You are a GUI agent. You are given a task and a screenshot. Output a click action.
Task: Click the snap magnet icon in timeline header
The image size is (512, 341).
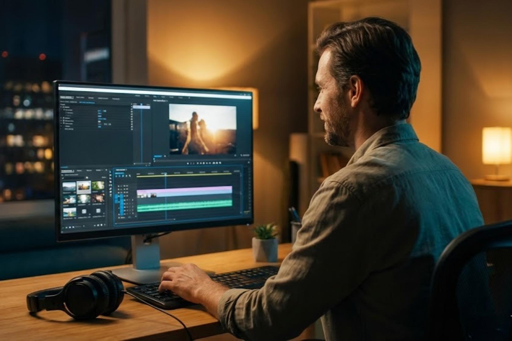[119, 176]
